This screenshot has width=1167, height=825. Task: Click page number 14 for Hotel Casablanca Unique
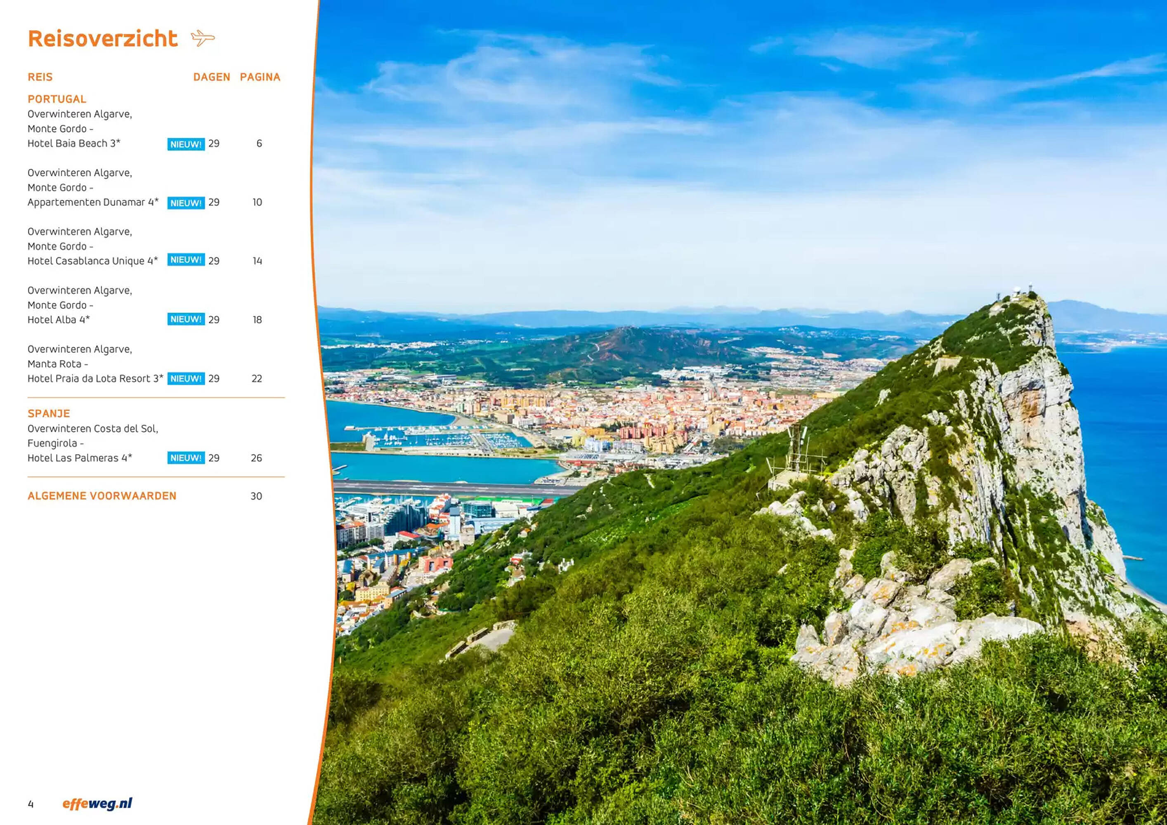[x=257, y=261]
